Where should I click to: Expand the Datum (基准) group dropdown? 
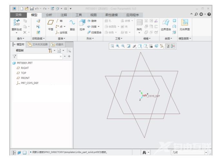click(62, 38)
